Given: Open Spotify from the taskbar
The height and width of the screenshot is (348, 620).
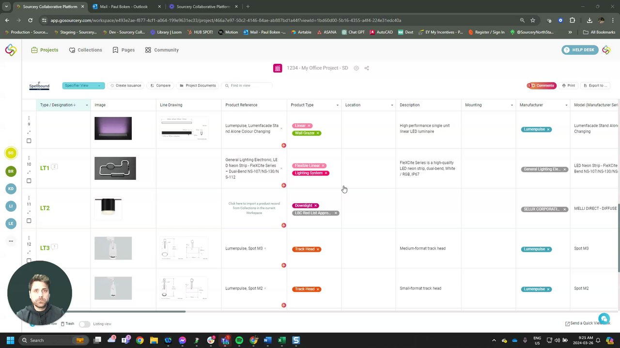Looking at the screenshot, I should click(239, 340).
